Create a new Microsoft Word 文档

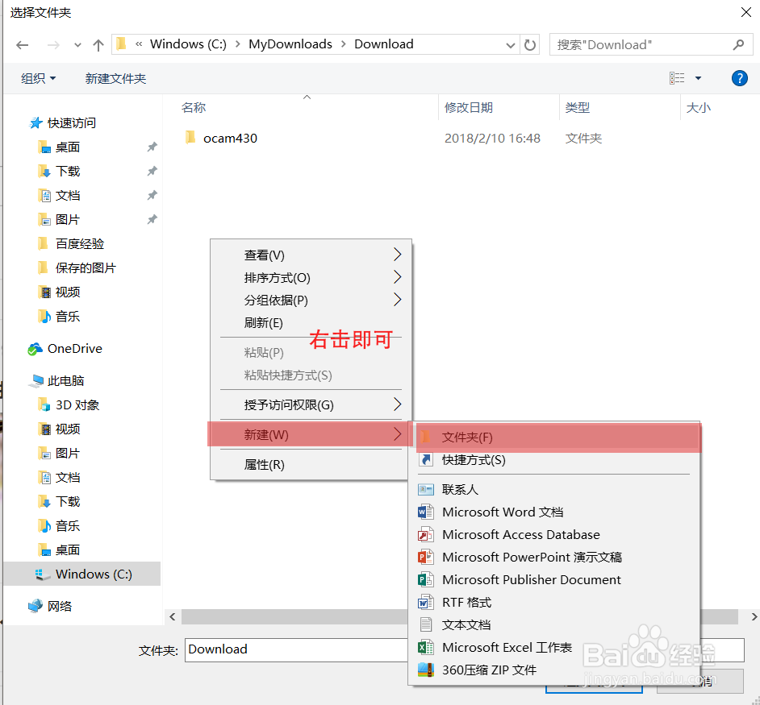tap(503, 512)
